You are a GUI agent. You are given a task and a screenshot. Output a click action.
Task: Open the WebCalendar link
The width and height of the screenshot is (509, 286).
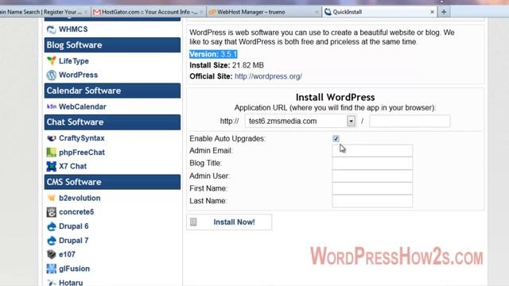point(83,106)
